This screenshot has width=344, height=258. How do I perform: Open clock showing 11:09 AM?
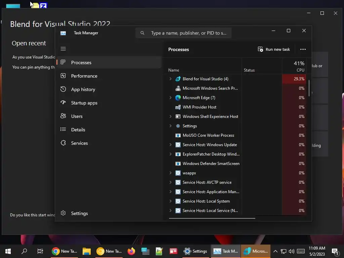tap(317, 251)
